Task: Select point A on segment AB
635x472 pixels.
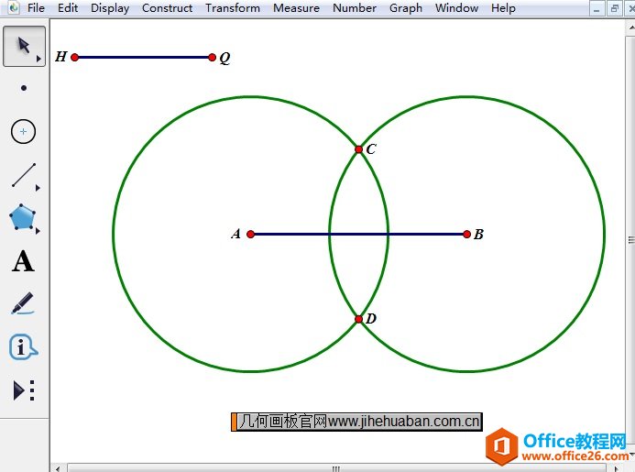Action: (251, 234)
